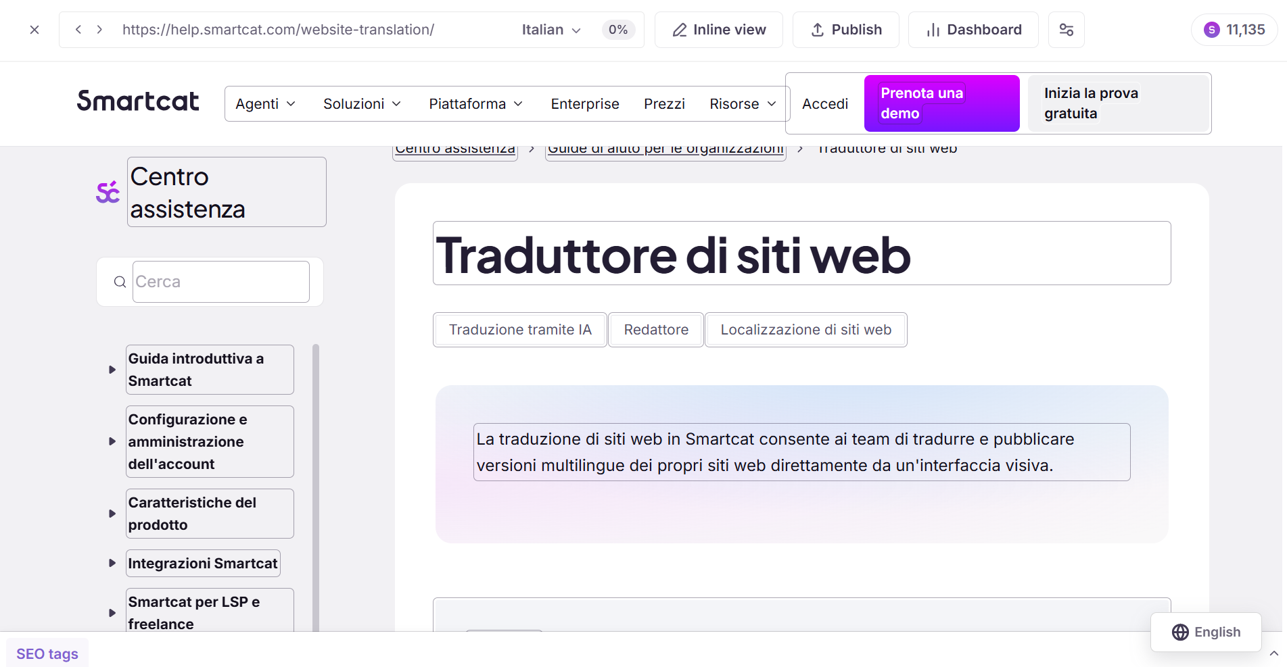Click Prenota una demo button
This screenshot has width=1287, height=667.
(x=942, y=103)
